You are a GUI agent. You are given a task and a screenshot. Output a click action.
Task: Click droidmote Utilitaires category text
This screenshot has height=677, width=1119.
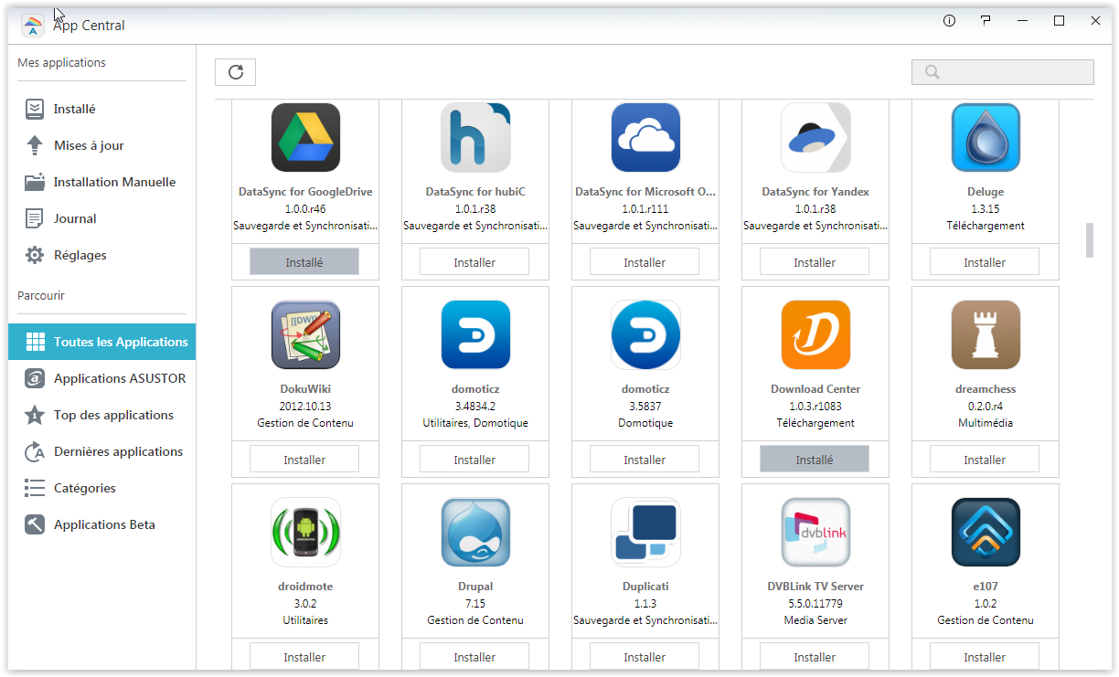tap(305, 620)
